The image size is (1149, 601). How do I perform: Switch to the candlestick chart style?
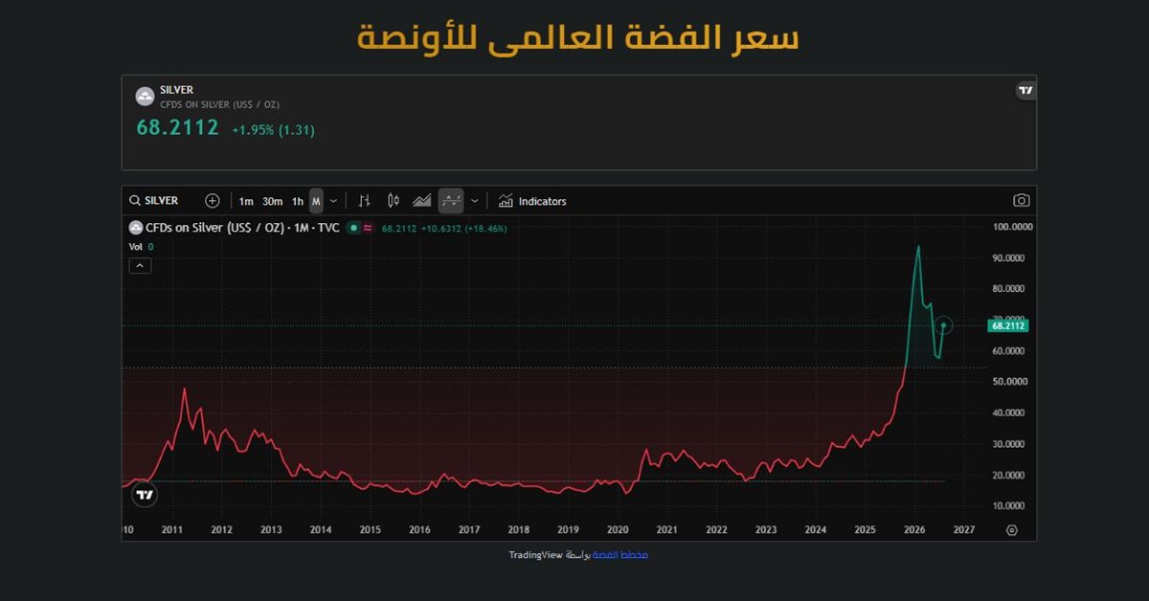click(393, 201)
